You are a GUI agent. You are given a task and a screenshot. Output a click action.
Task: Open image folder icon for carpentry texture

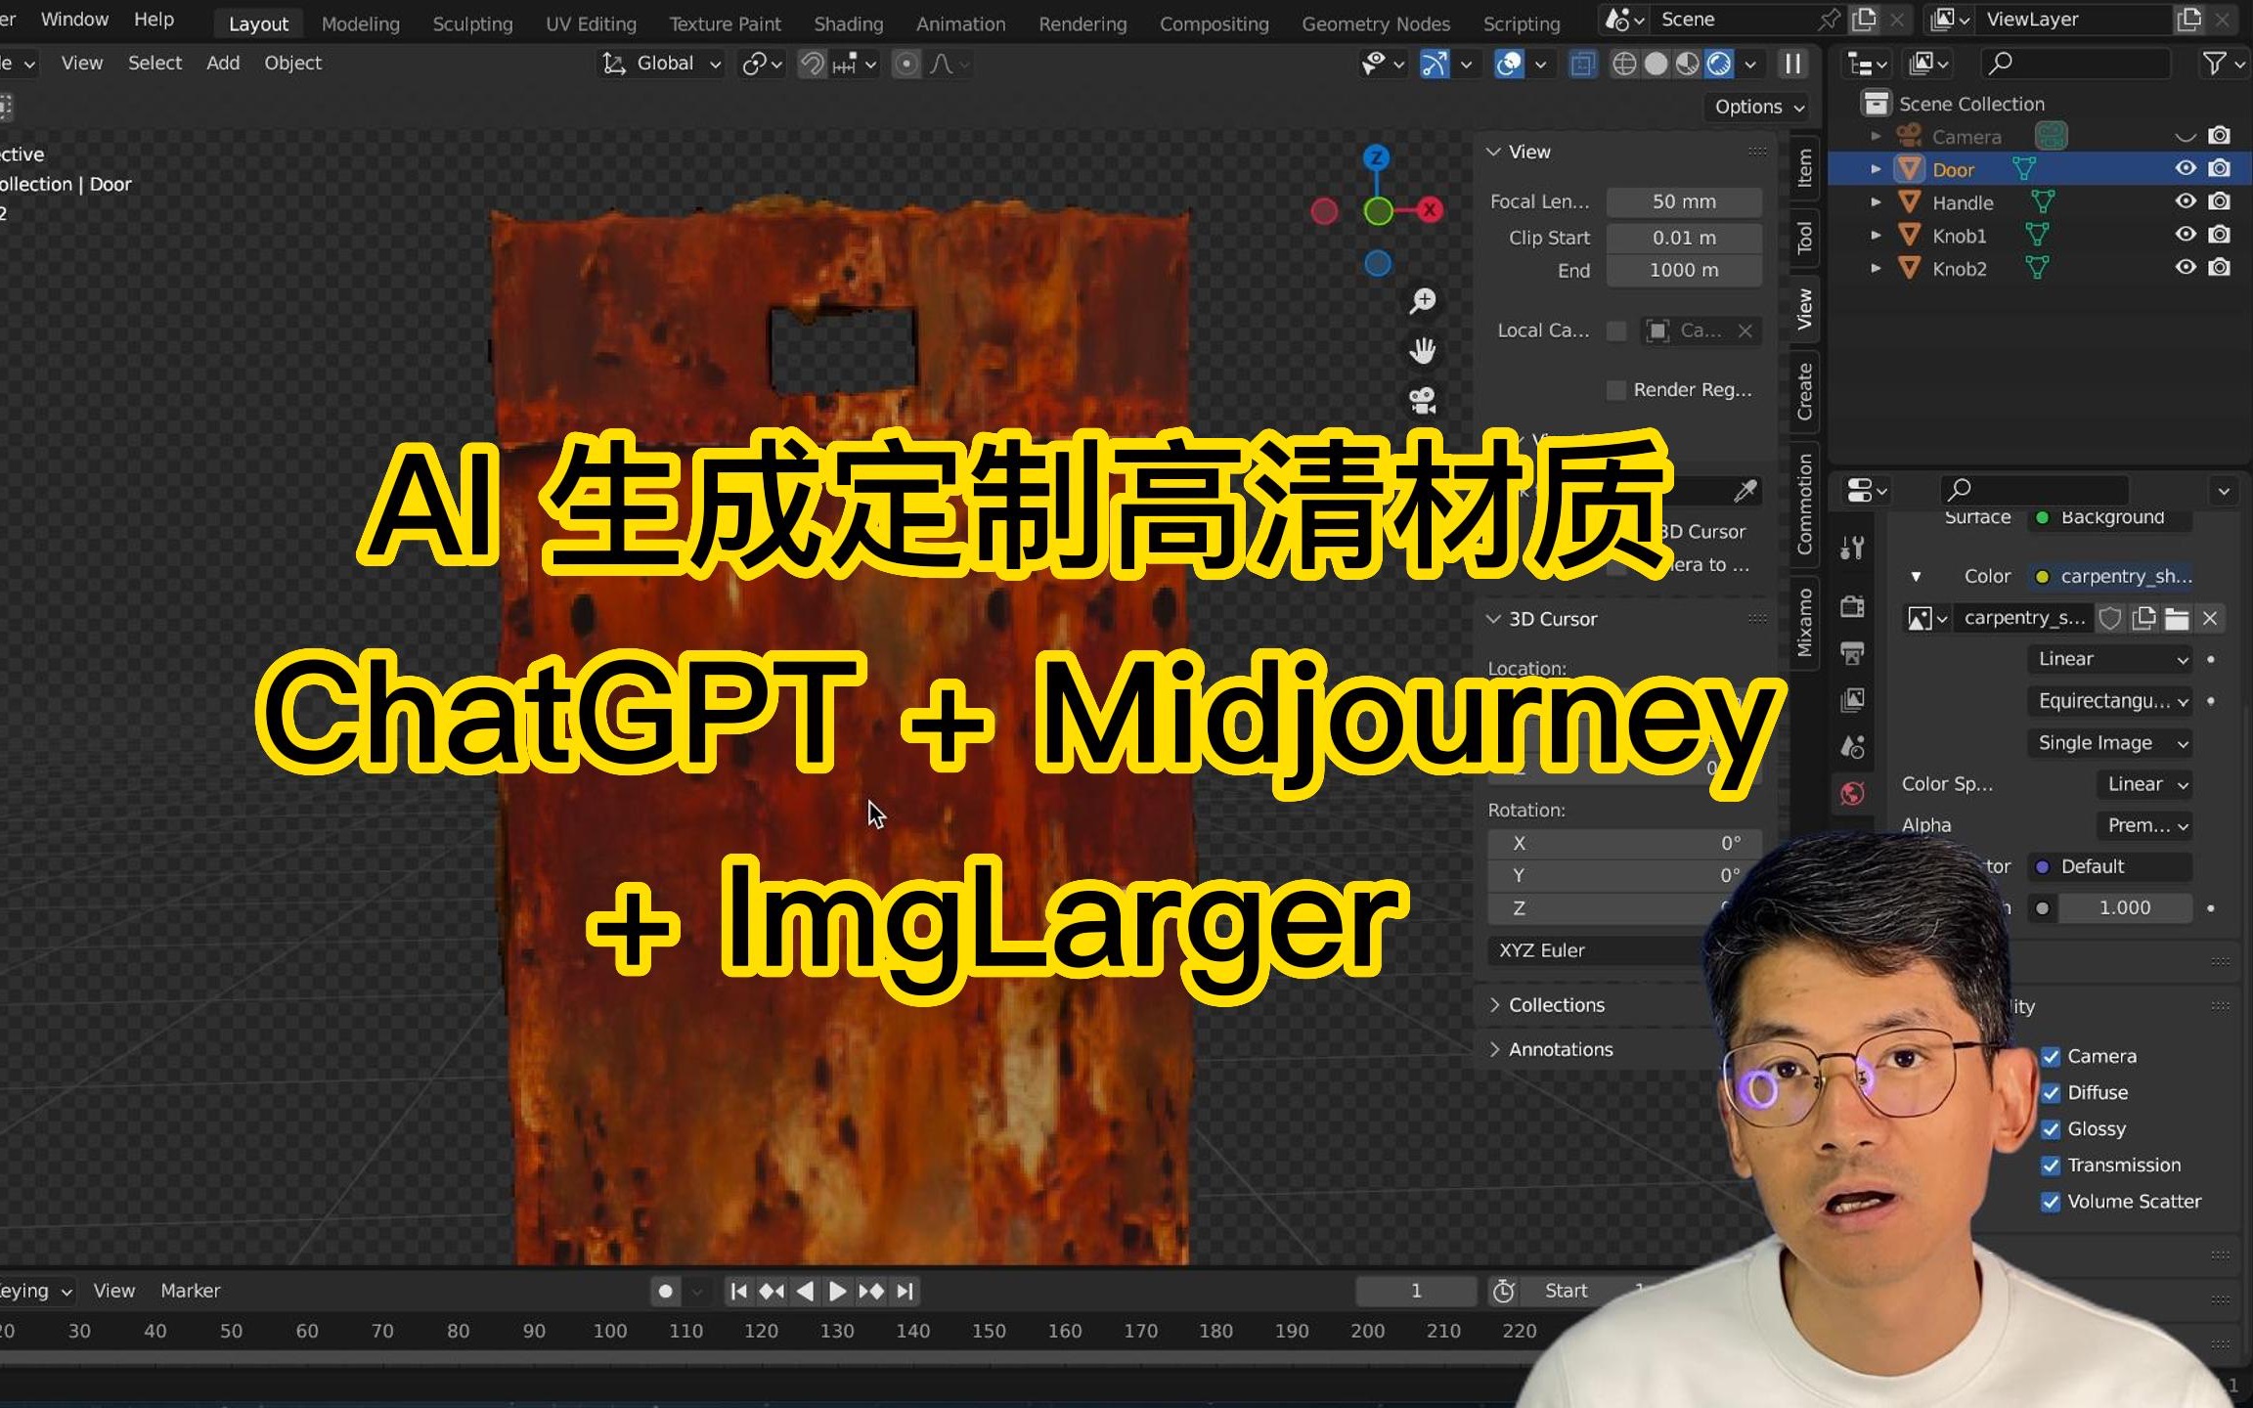(2177, 618)
